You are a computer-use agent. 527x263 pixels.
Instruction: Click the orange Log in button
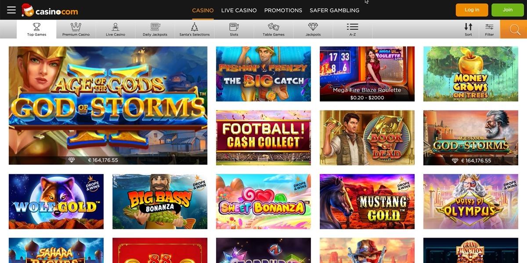coord(472,10)
